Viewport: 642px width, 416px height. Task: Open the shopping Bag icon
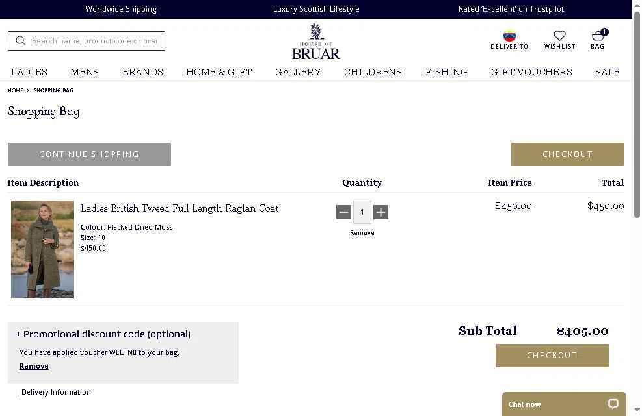pyautogui.click(x=598, y=36)
